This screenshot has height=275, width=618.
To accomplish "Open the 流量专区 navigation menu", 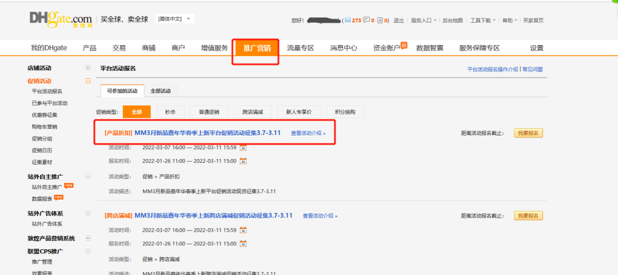I will point(300,48).
